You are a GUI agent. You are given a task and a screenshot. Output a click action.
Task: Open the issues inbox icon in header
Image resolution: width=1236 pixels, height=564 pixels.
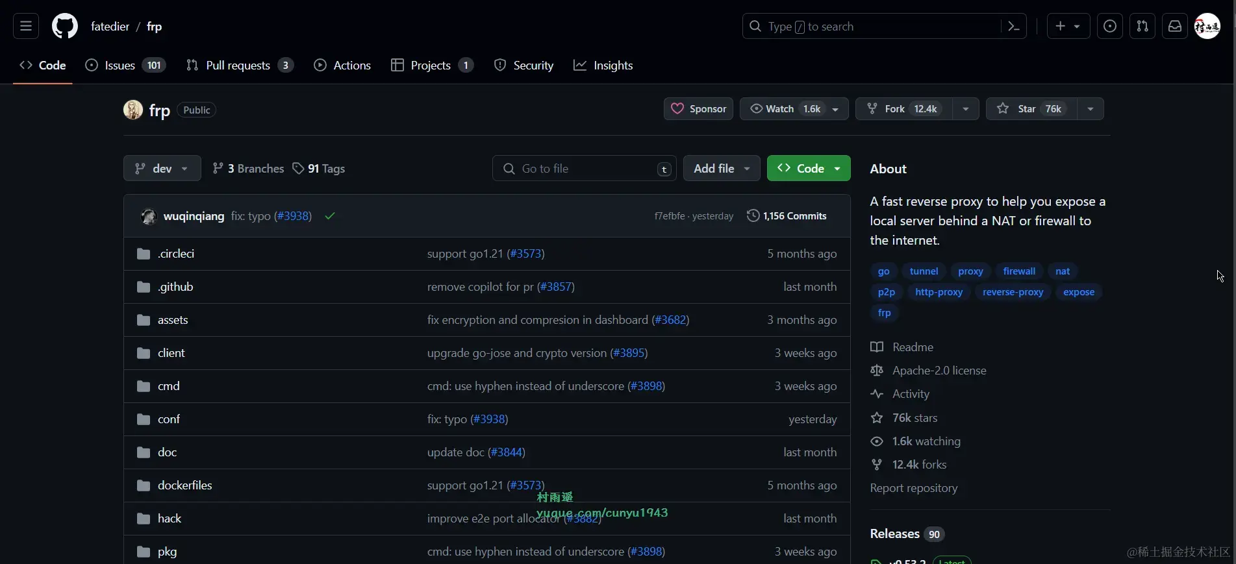[x=1110, y=27]
